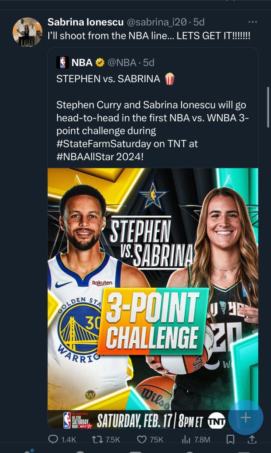This screenshot has width=271, height=453.
Task: Click the vertical scrollbar on the right
Action: tap(267, 106)
